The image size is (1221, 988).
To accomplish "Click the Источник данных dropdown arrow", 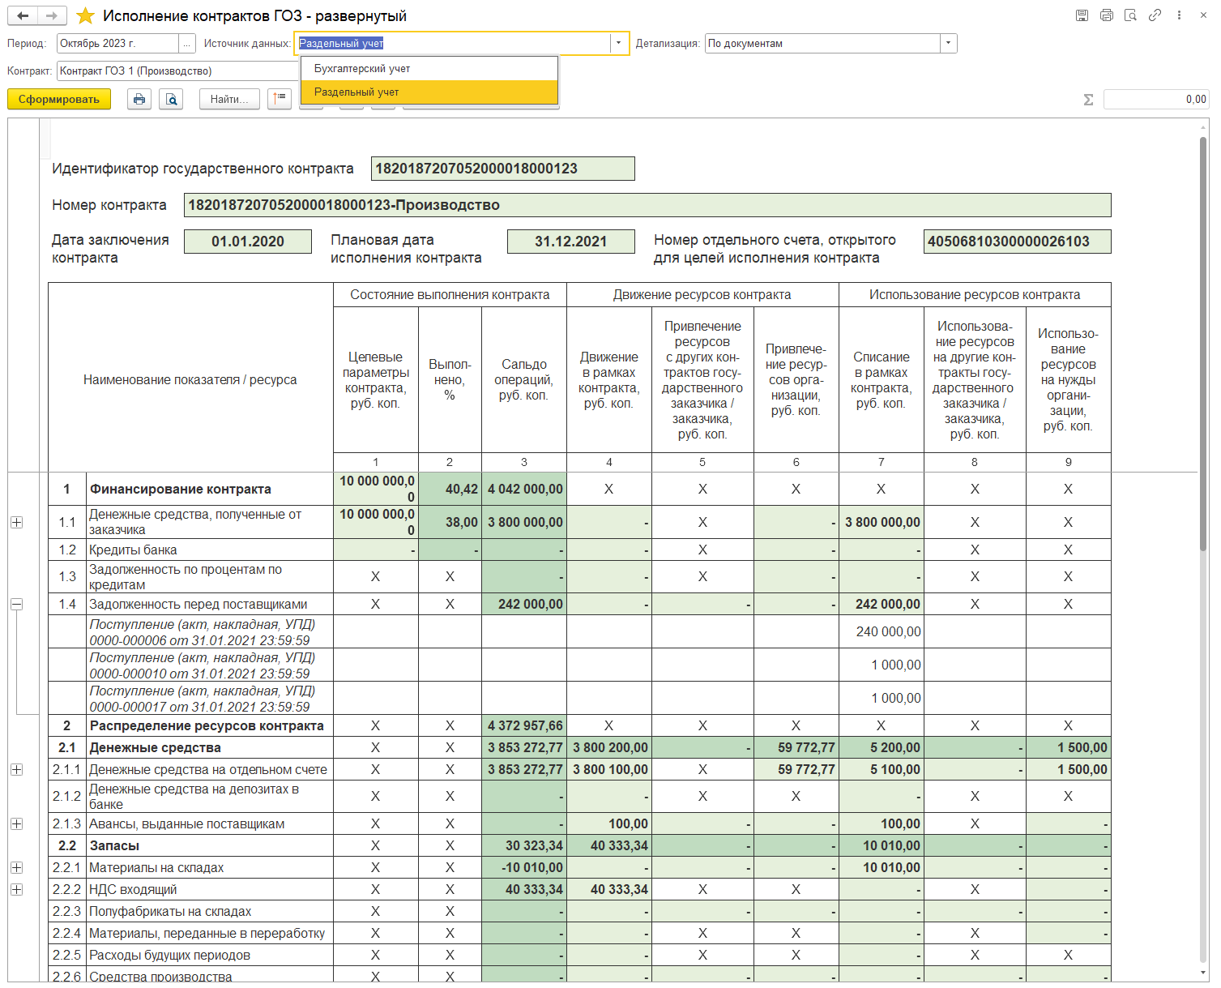I will pos(619,44).
